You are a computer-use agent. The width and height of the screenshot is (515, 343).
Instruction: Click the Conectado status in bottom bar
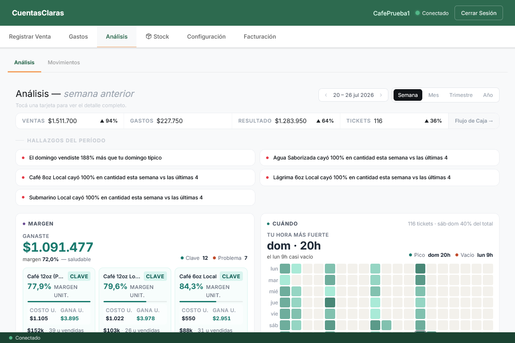pos(25,338)
